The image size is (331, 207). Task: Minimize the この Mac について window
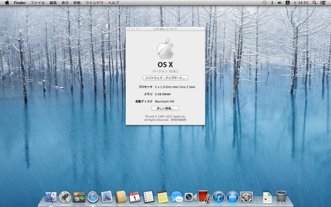(x=133, y=29)
